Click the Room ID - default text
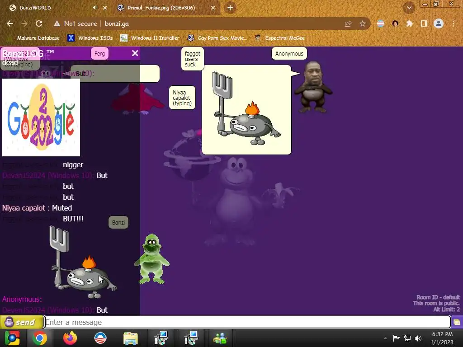Image resolution: width=463 pixels, height=347 pixels. coord(438,297)
